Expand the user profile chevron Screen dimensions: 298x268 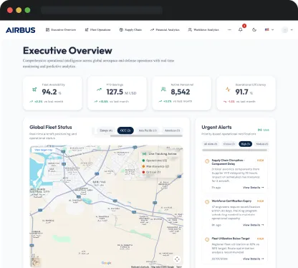click(x=292, y=30)
